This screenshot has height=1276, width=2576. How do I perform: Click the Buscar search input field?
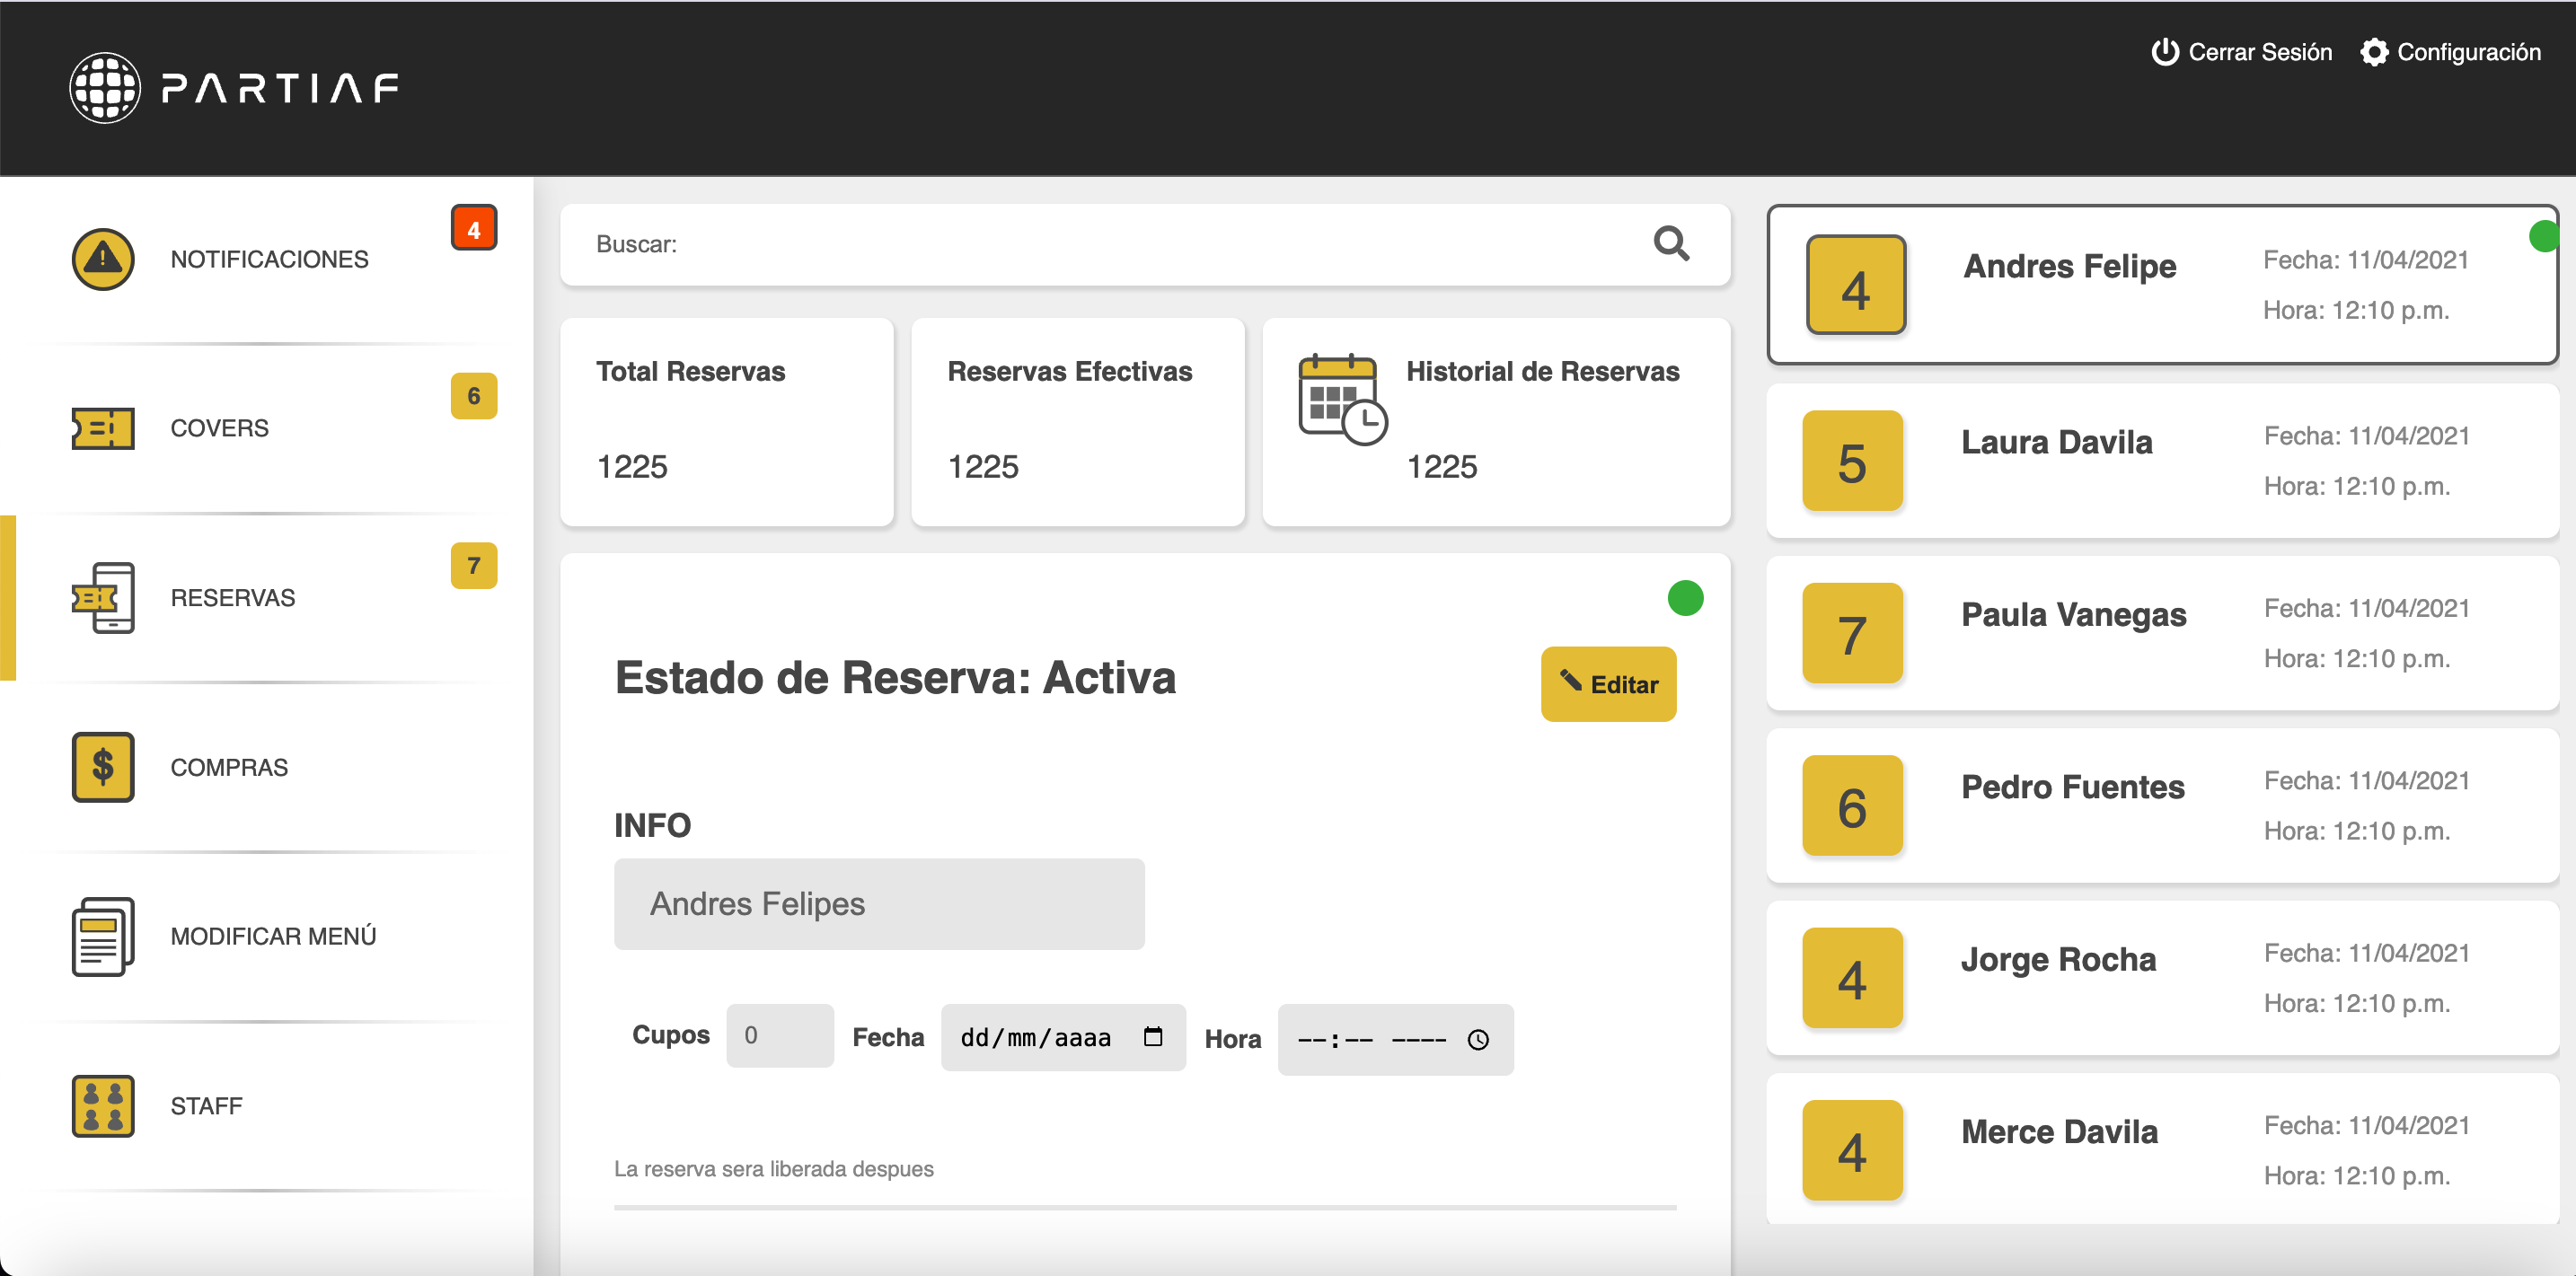point(1100,244)
